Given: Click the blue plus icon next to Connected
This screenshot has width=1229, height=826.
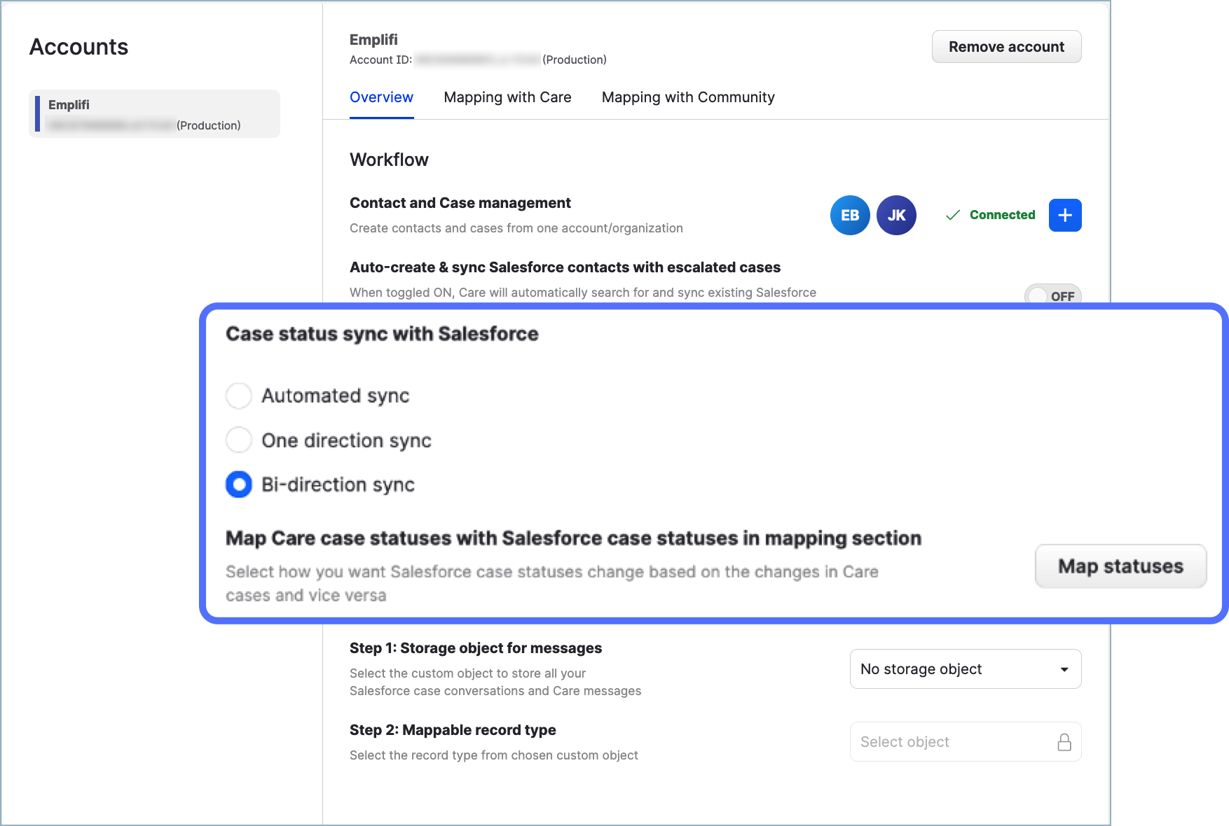Looking at the screenshot, I should [1064, 215].
